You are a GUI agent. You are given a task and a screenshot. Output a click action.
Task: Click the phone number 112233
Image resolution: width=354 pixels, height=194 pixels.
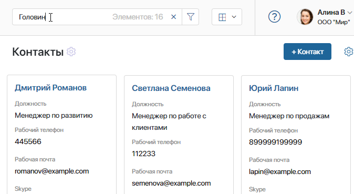[x=143, y=154]
